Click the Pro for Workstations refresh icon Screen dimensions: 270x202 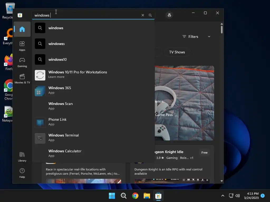pos(40,75)
